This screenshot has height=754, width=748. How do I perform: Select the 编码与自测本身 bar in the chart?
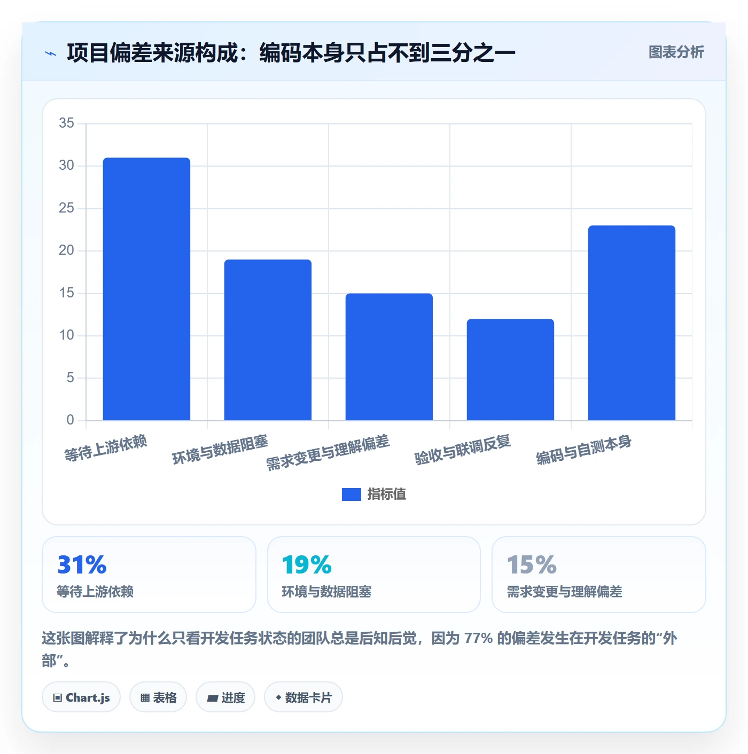632,323
